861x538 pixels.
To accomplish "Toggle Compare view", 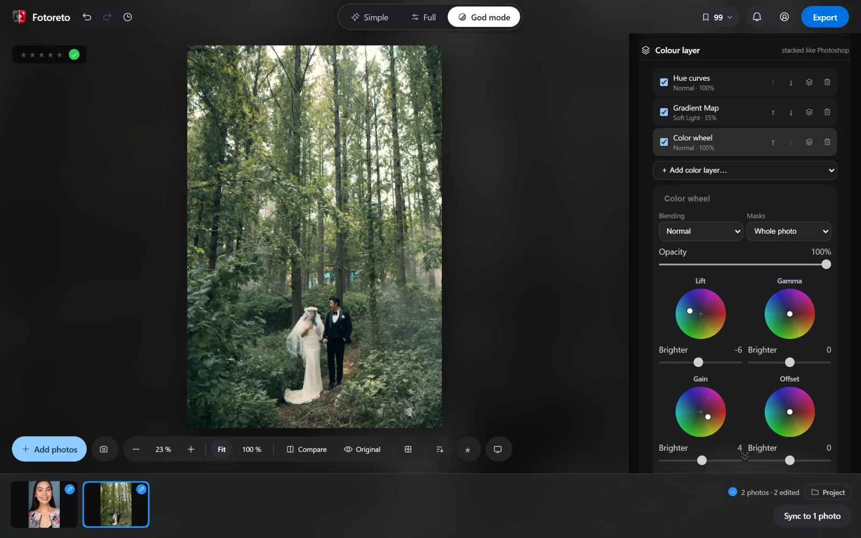I will pos(307,449).
